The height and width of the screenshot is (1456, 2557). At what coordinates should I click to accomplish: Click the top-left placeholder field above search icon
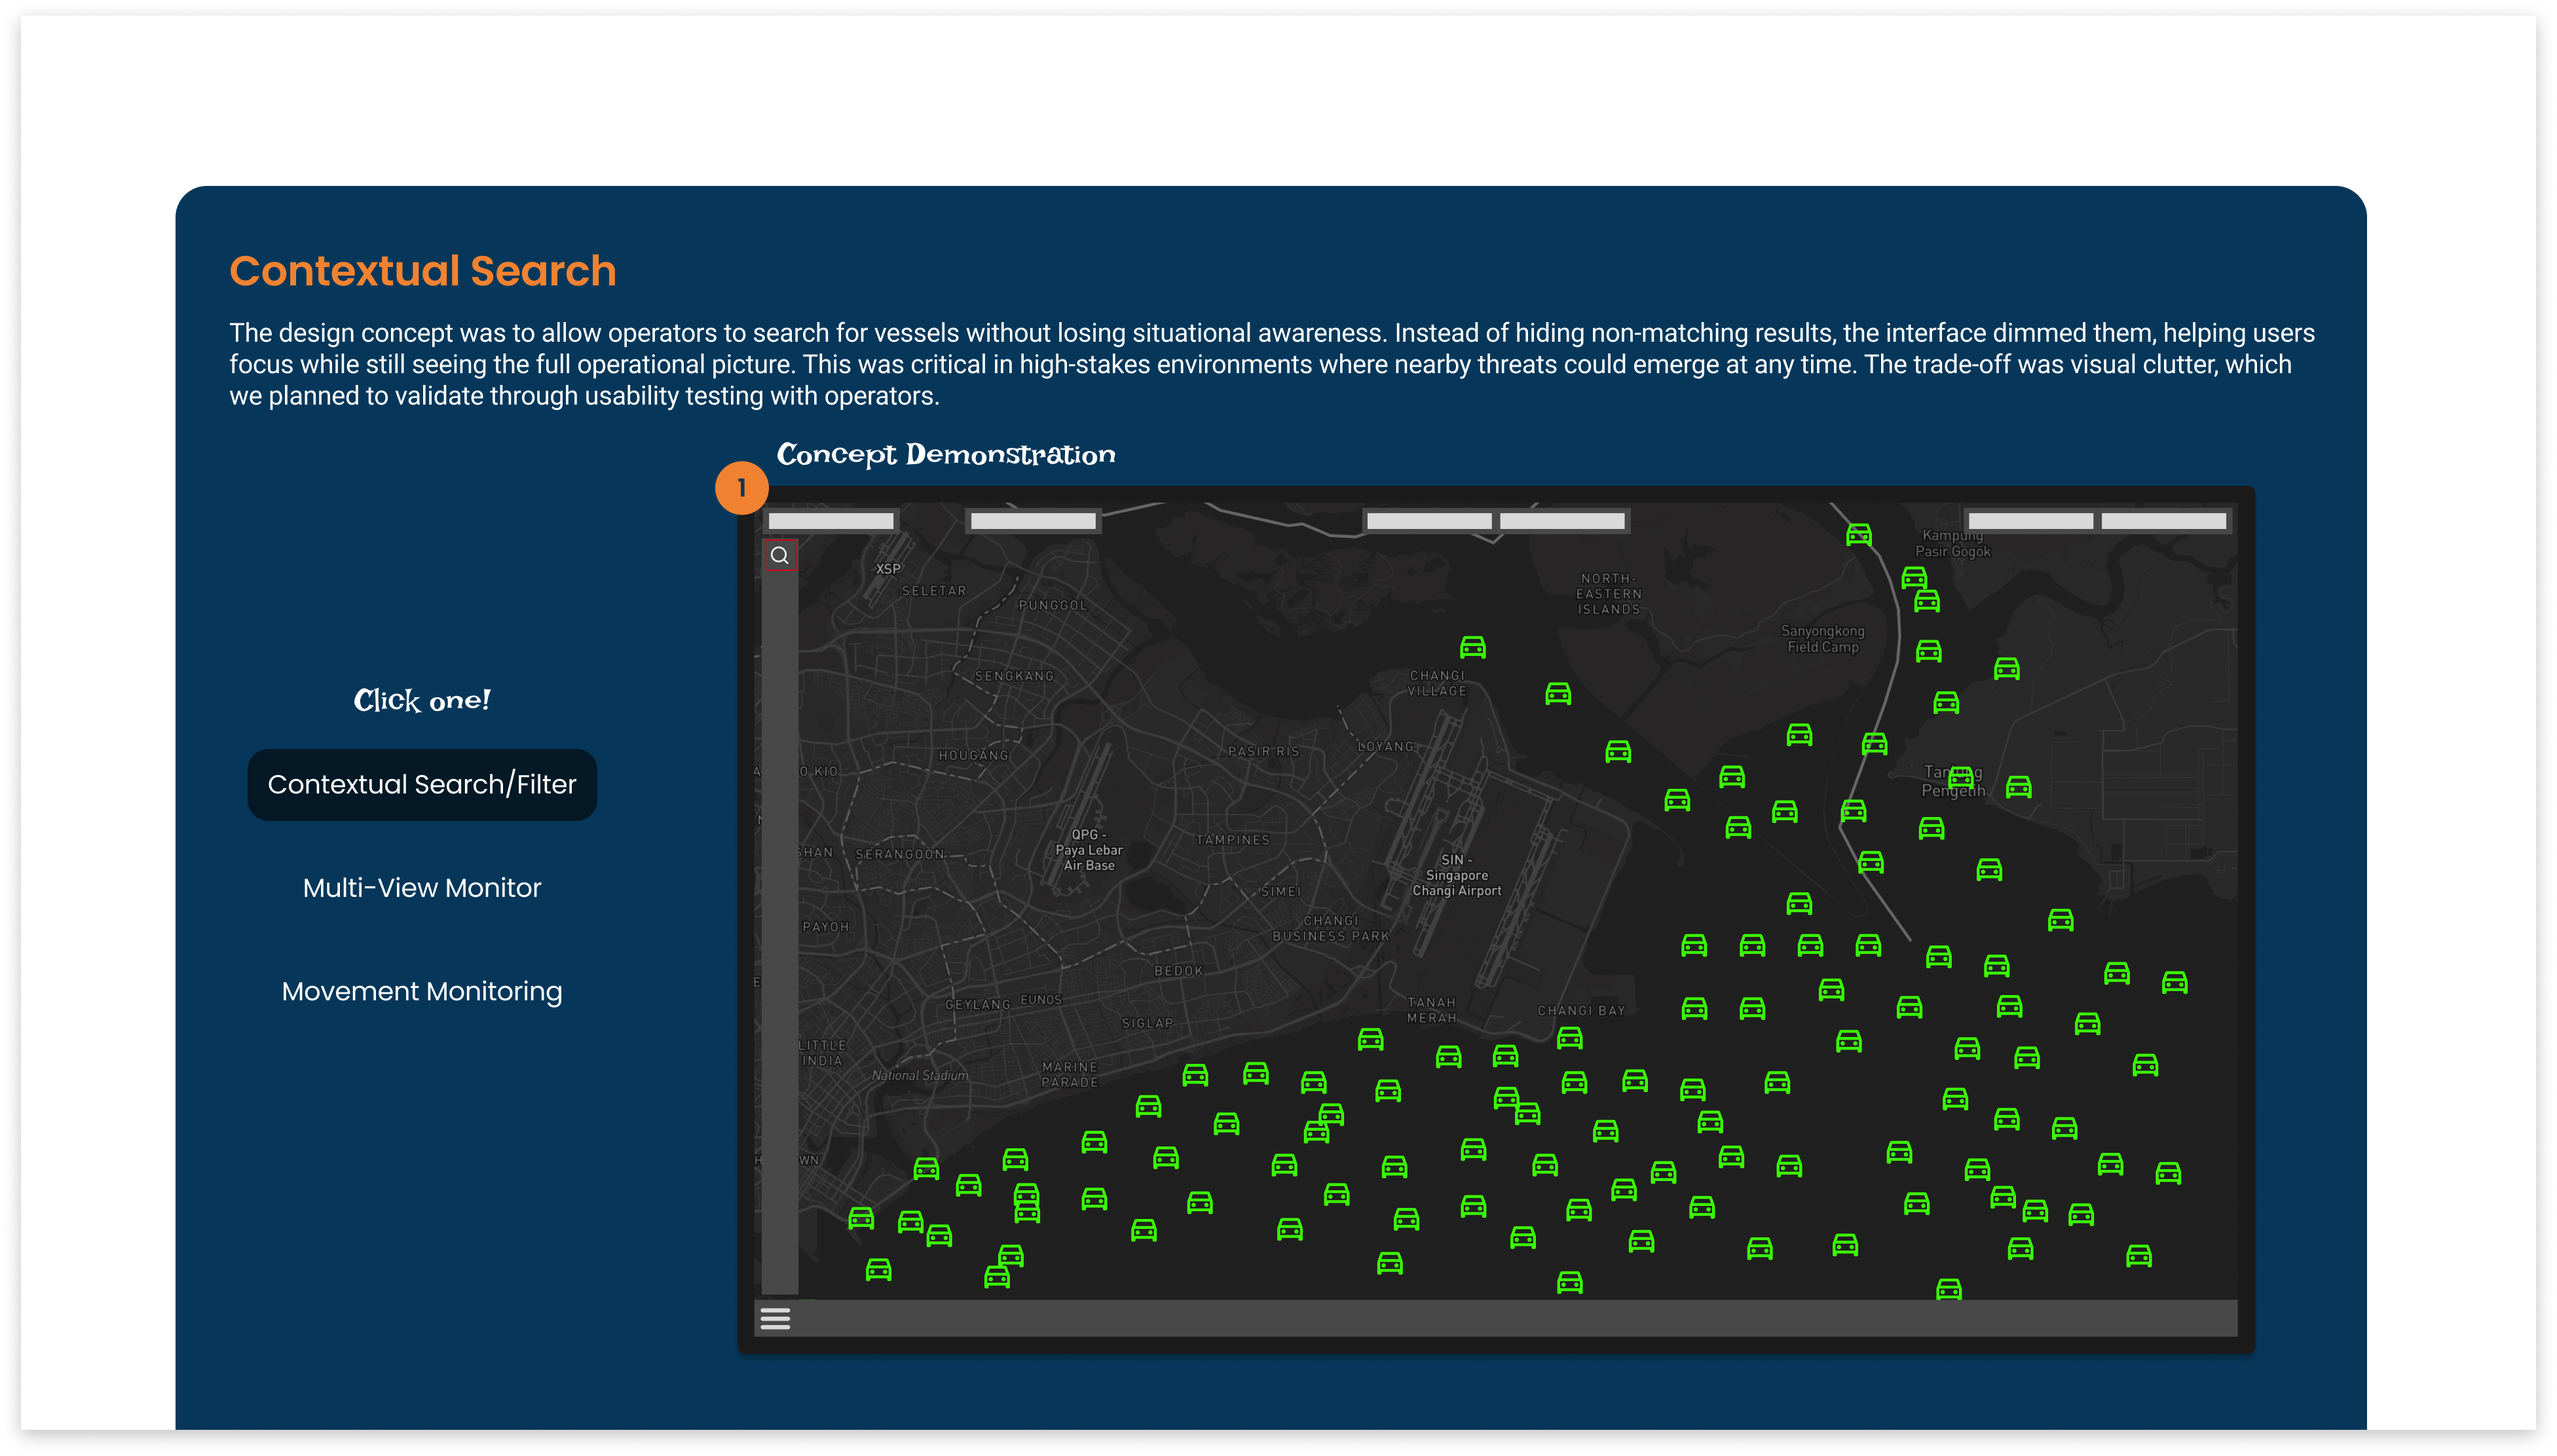pyautogui.click(x=831, y=521)
